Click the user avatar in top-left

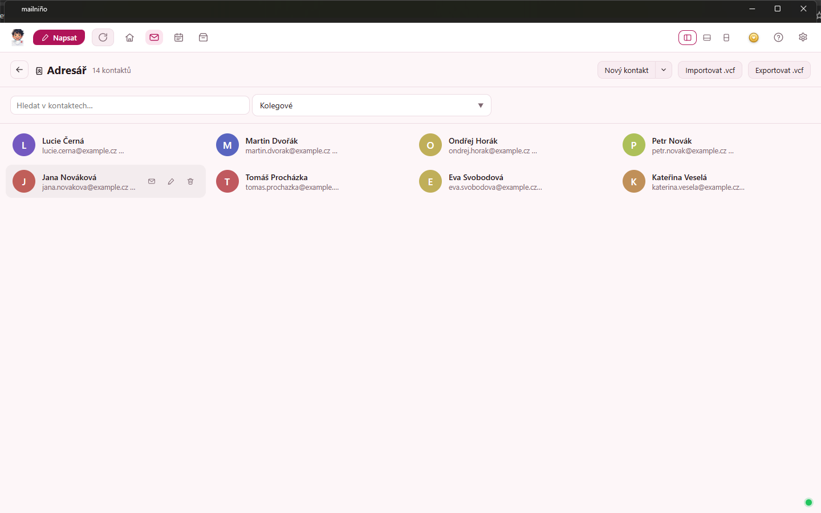point(18,37)
